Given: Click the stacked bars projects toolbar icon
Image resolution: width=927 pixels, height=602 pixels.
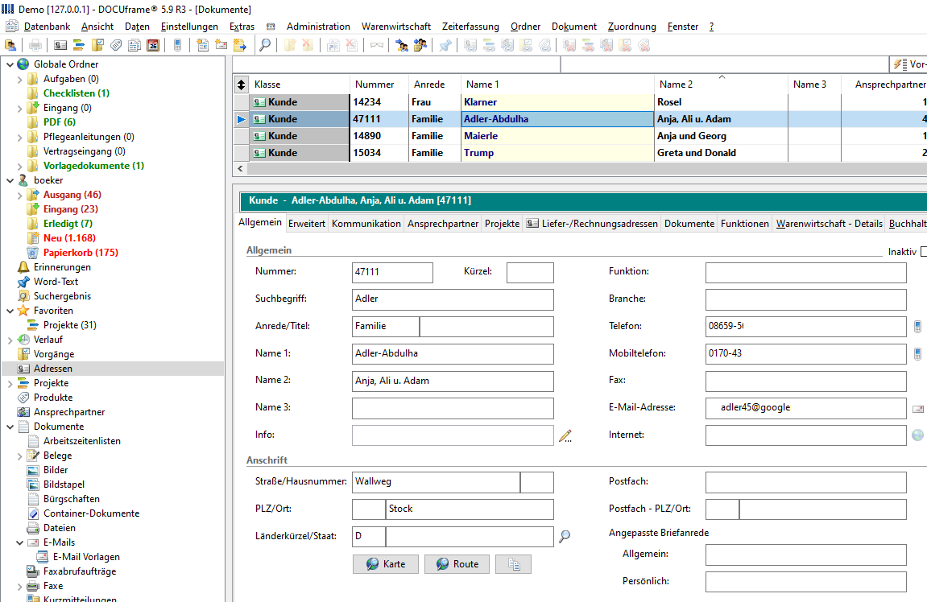Looking at the screenshot, I should (79, 45).
